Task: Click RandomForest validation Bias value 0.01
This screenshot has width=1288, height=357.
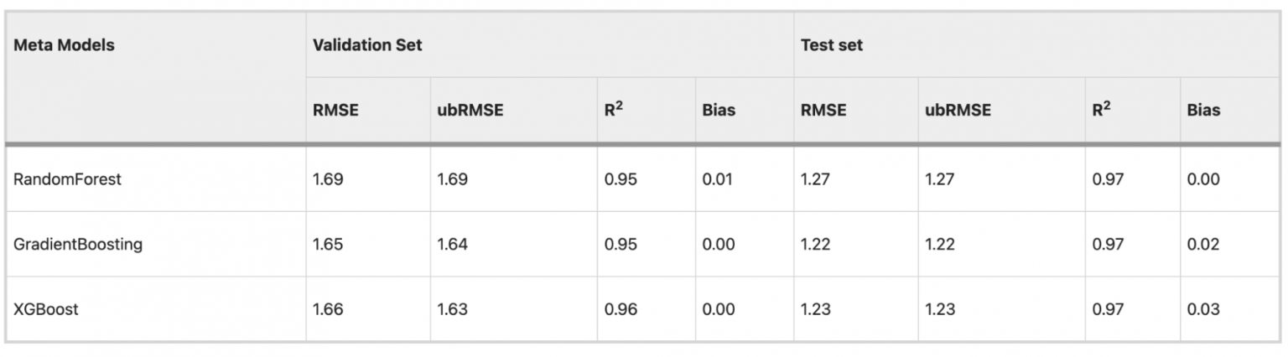Action: pyautogui.click(x=718, y=178)
